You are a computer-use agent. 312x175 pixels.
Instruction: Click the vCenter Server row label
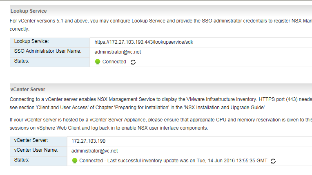point(31,140)
